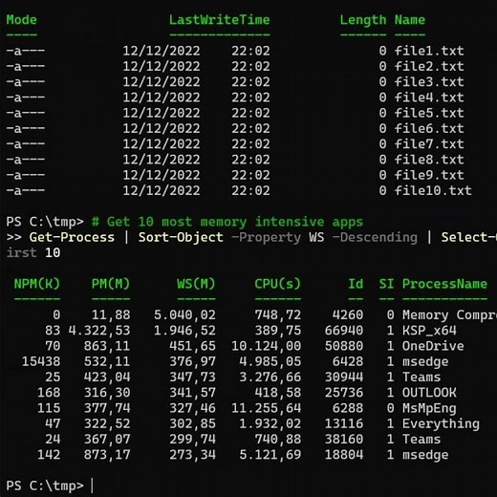Select file1.txt in the listing
This screenshot has width=497, height=497.
coord(429,51)
